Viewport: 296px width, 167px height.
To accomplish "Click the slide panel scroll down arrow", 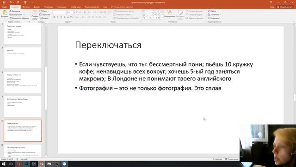I will click(x=46, y=156).
